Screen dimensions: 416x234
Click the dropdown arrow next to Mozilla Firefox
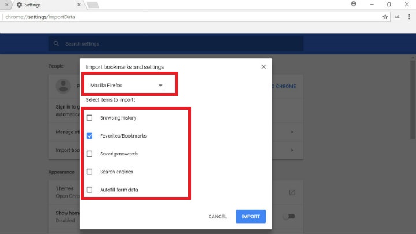(x=161, y=86)
